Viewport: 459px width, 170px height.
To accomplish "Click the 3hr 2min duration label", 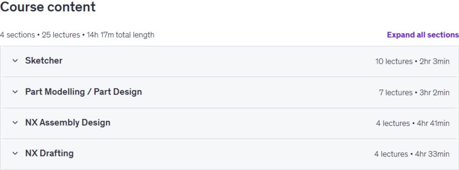I will [x=434, y=93].
